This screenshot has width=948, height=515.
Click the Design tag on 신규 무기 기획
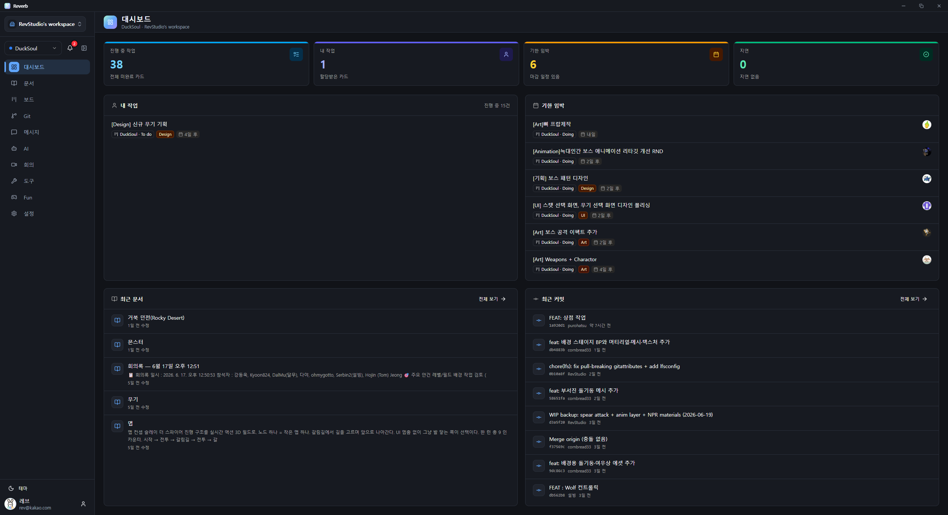click(165, 134)
